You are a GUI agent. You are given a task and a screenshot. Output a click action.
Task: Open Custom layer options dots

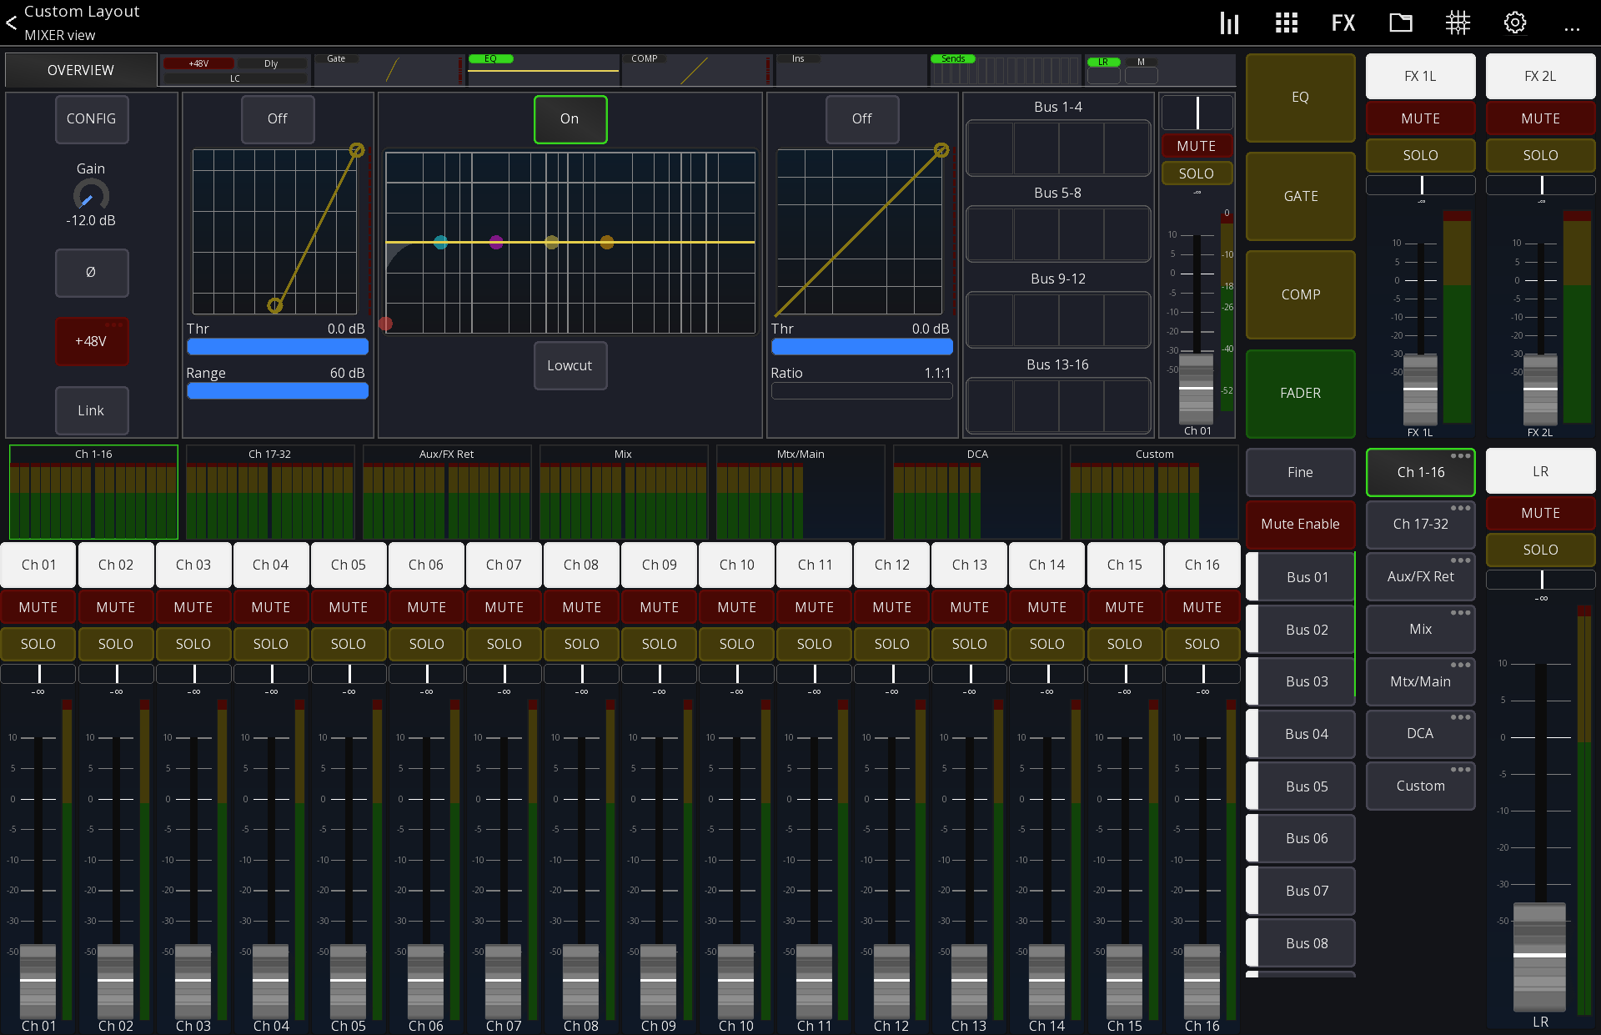tap(1460, 770)
